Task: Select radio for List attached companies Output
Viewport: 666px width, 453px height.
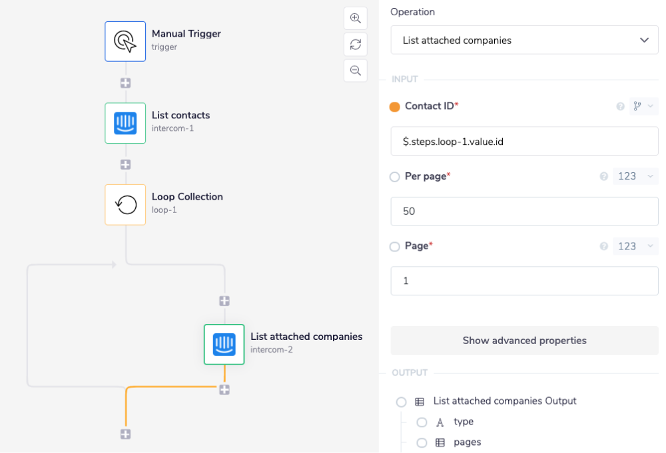Action: point(401,402)
